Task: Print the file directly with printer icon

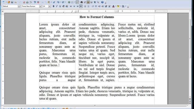Action: pyautogui.click(x=27, y=2)
